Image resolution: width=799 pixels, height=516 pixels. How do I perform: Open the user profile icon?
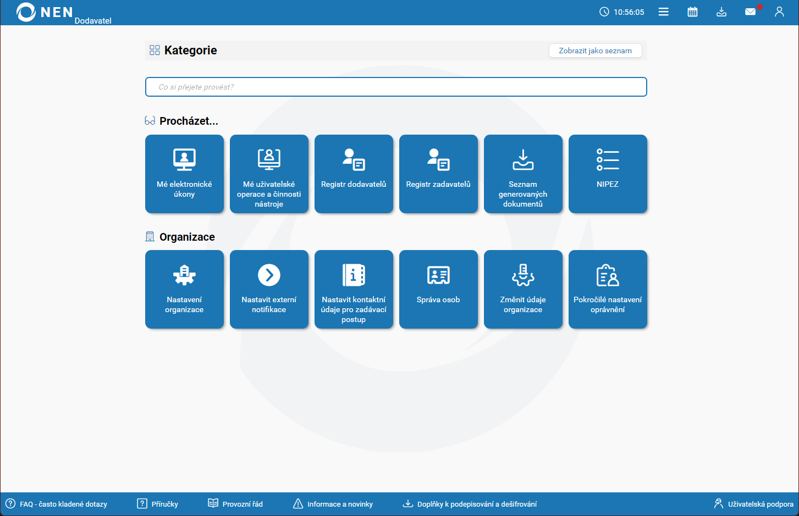(779, 12)
